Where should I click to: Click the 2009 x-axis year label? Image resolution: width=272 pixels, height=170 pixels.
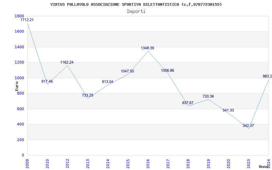click(27, 164)
